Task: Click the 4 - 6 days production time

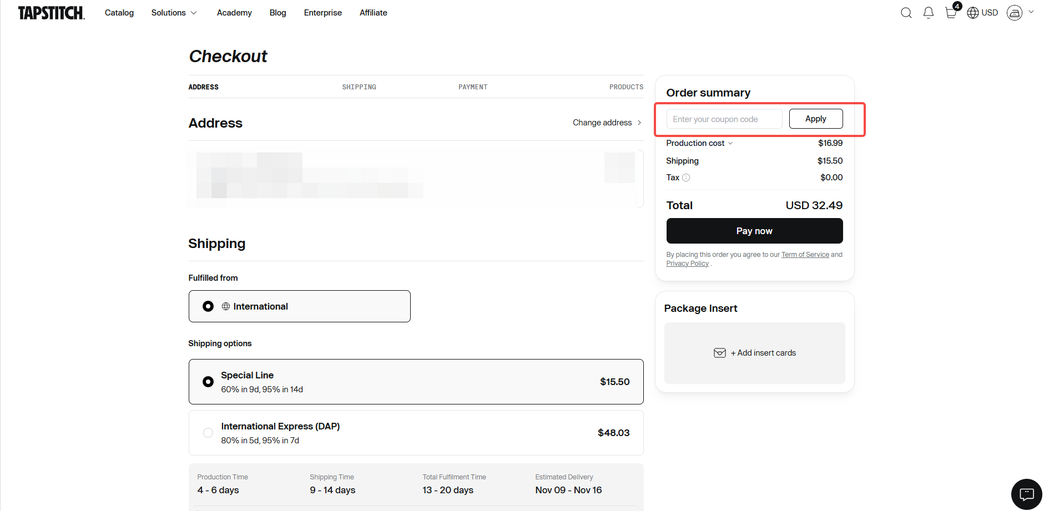Action: pos(218,490)
